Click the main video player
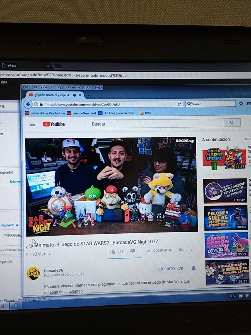 pyautogui.click(x=111, y=187)
